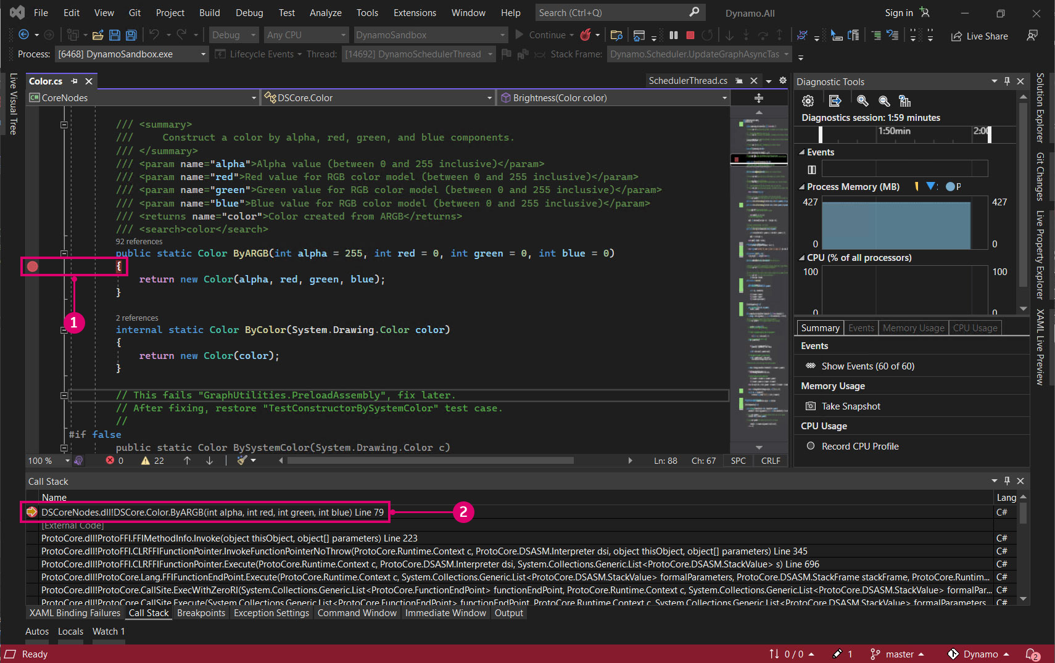1055x663 pixels.
Task: Click the Search (Ctrl+Q) box
Action: coord(619,12)
